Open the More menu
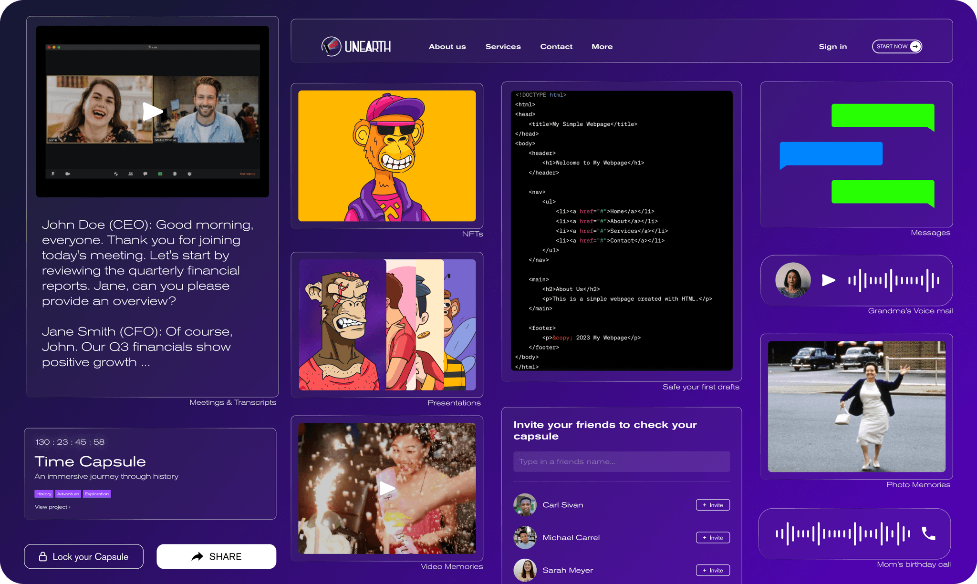This screenshot has width=977, height=584. pyautogui.click(x=602, y=47)
